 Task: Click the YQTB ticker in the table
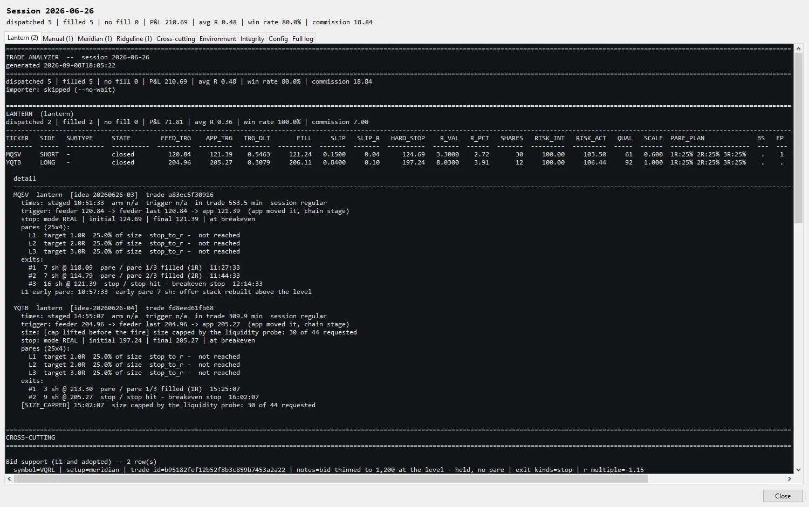coord(13,162)
